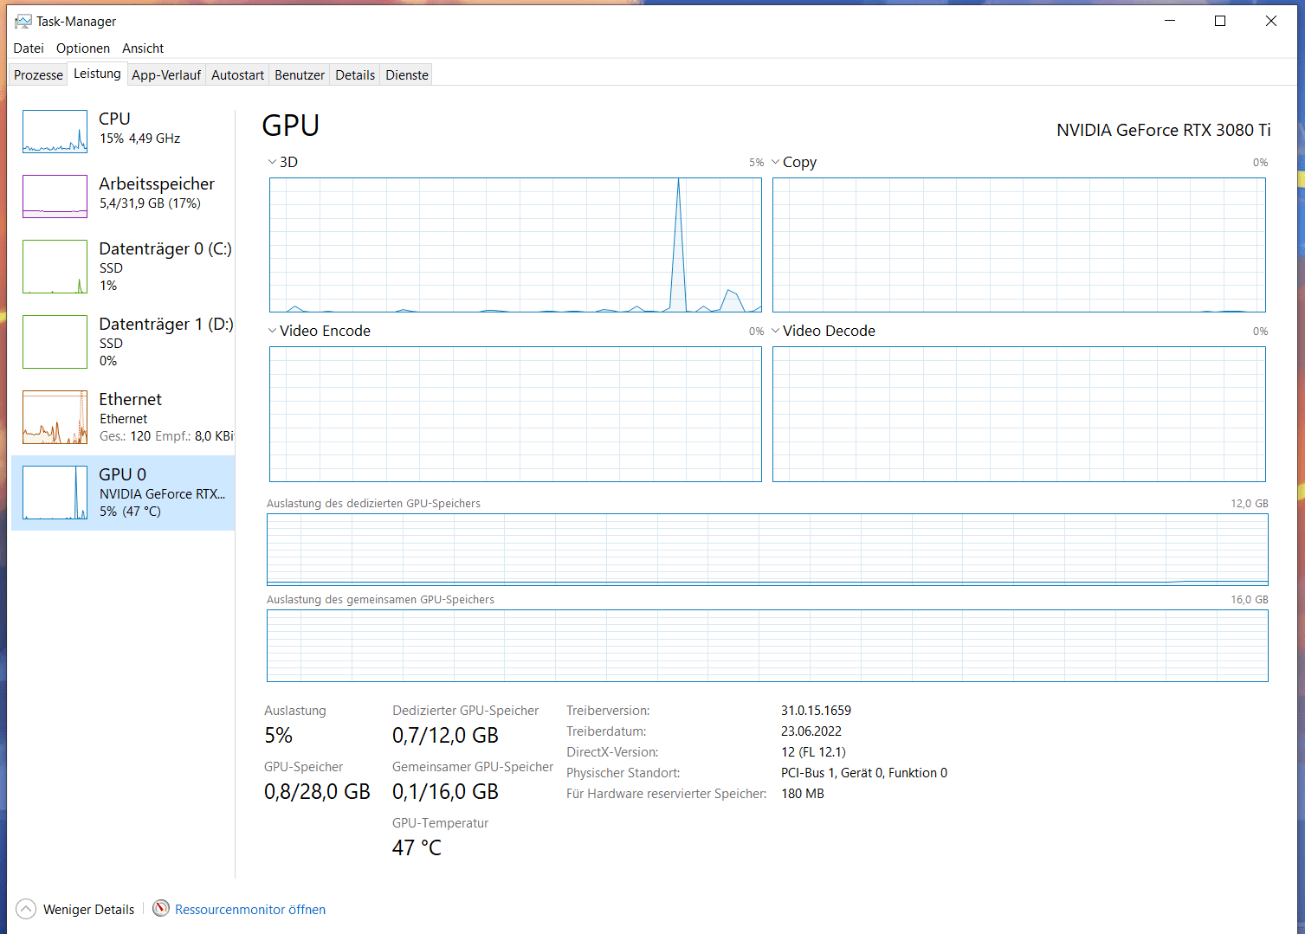
Task: Click the 3D engine usage graph
Action: (515, 245)
